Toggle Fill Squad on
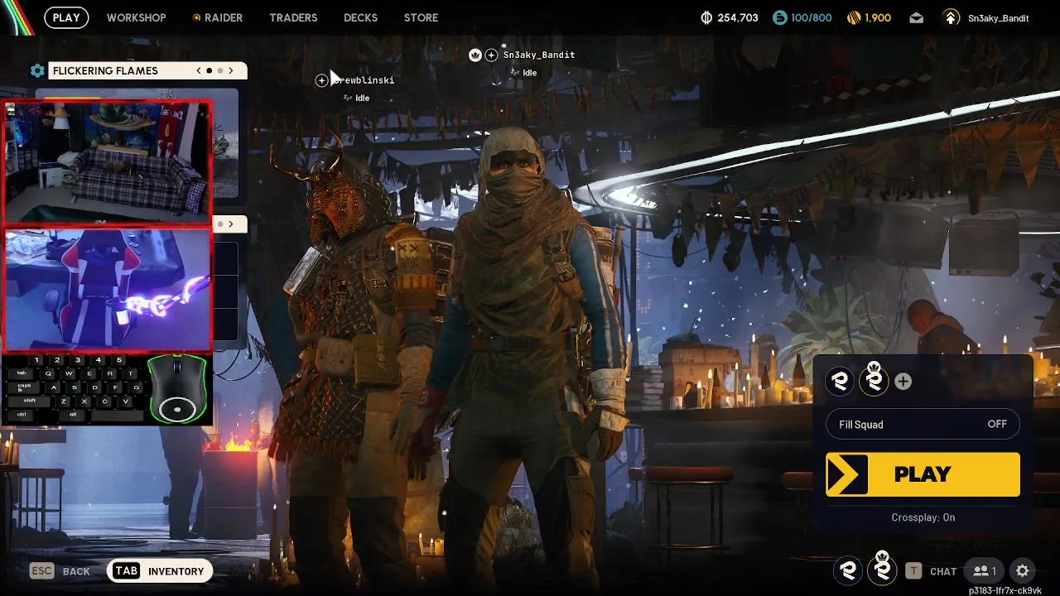Viewport: 1060px width, 596px height. coord(923,424)
